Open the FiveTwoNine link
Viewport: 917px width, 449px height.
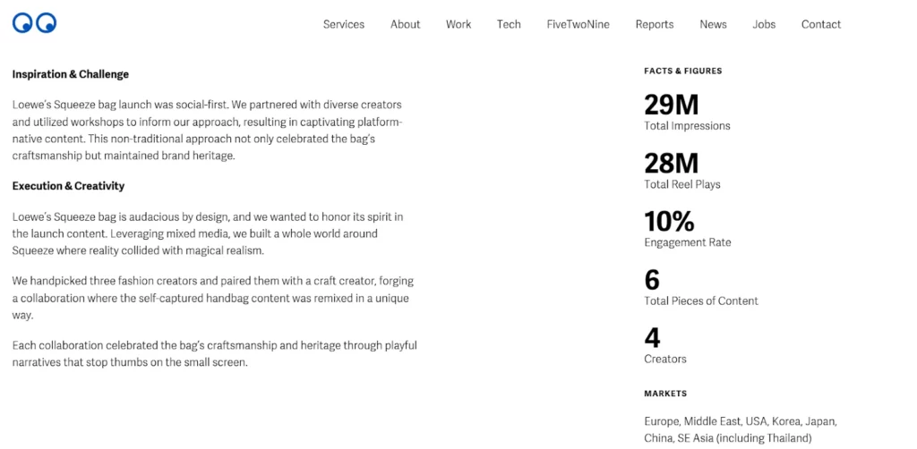pos(578,24)
